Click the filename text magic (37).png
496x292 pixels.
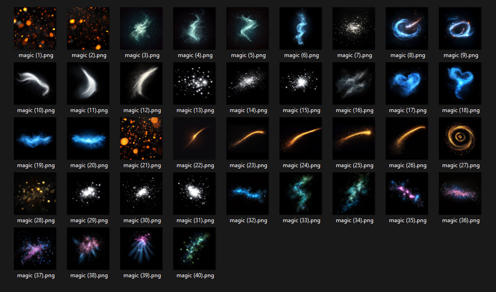(36, 276)
